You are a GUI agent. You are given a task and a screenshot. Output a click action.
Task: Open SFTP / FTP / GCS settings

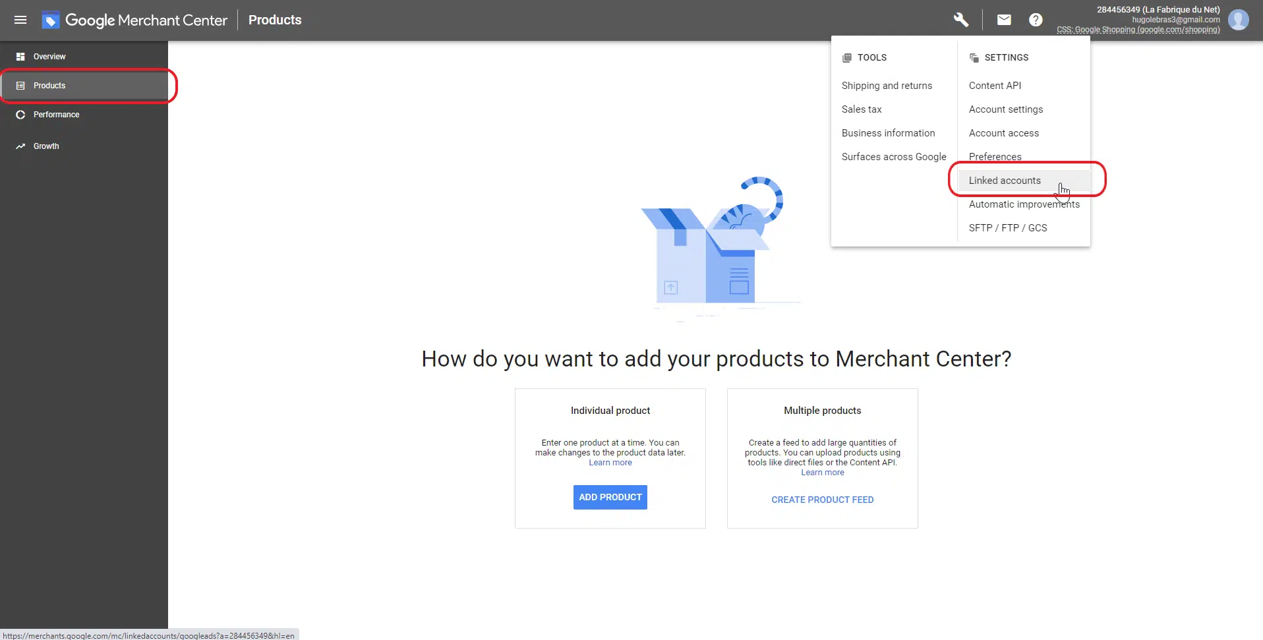tap(1007, 228)
